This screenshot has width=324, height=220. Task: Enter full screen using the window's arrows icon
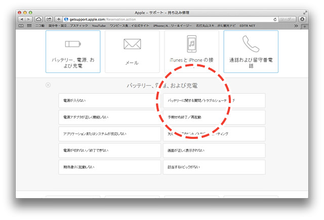(x=305, y=12)
